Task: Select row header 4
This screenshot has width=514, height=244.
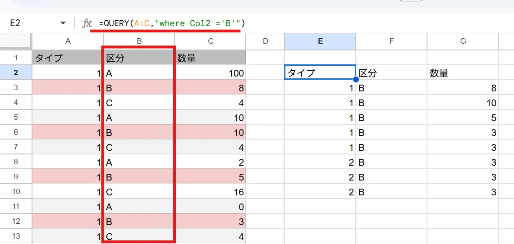Action: [16, 102]
